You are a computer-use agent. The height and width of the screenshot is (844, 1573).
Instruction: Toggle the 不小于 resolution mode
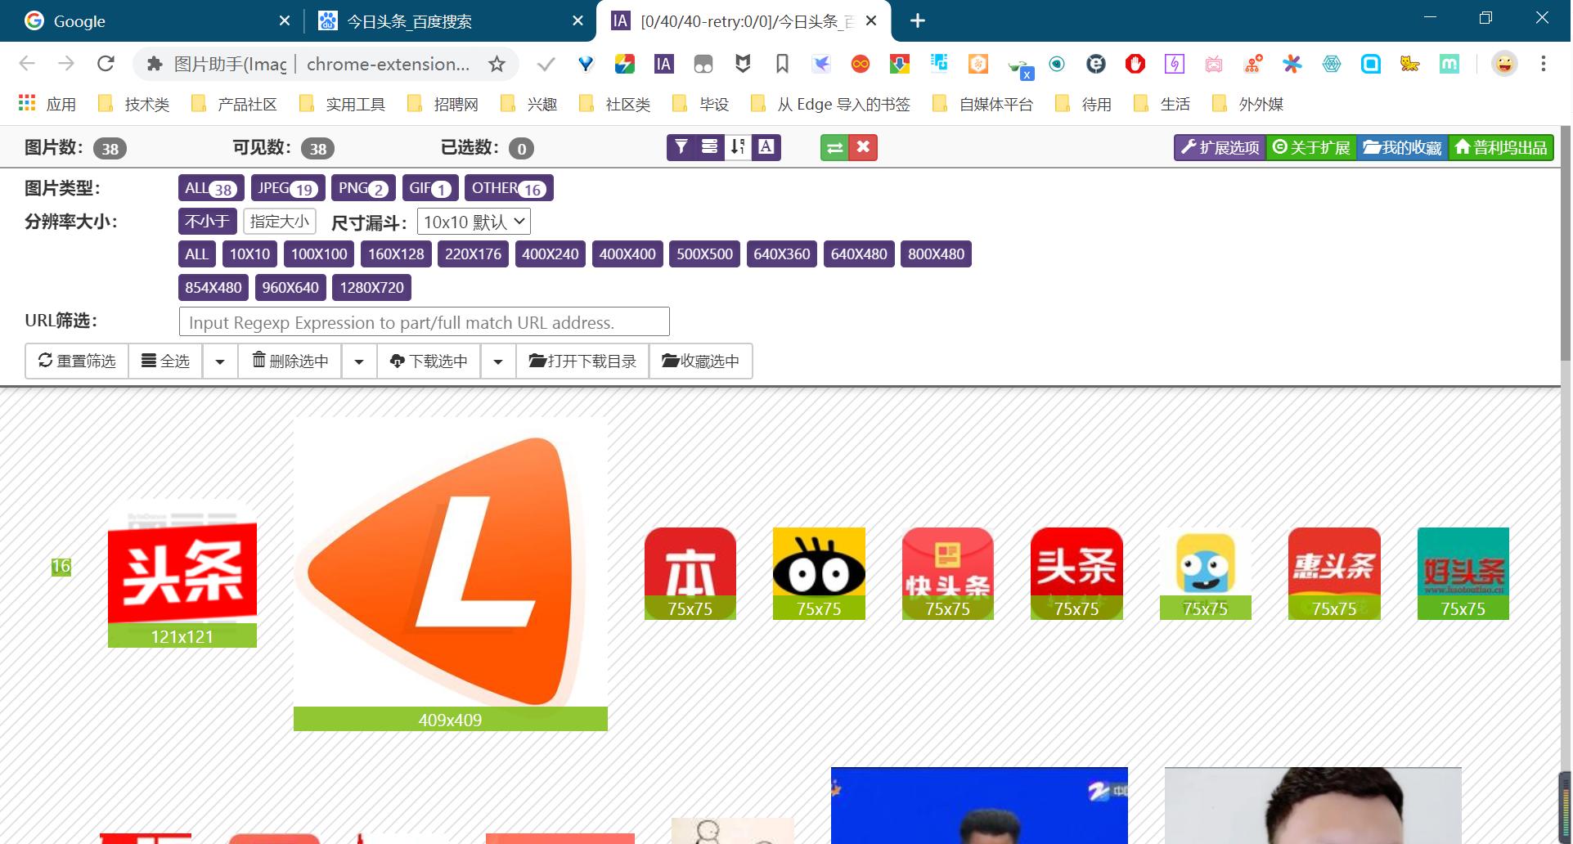coord(207,222)
